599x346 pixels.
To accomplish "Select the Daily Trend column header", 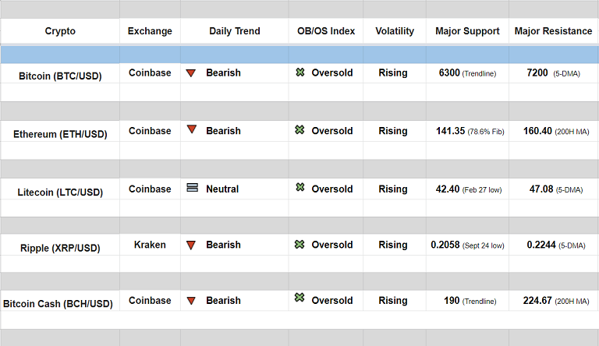I will click(x=235, y=31).
